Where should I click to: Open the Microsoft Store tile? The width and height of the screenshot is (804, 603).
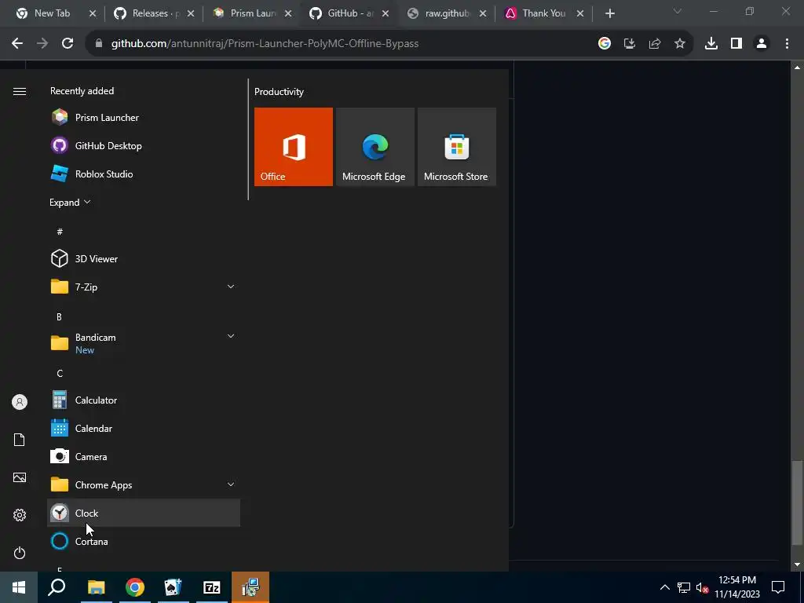456,147
